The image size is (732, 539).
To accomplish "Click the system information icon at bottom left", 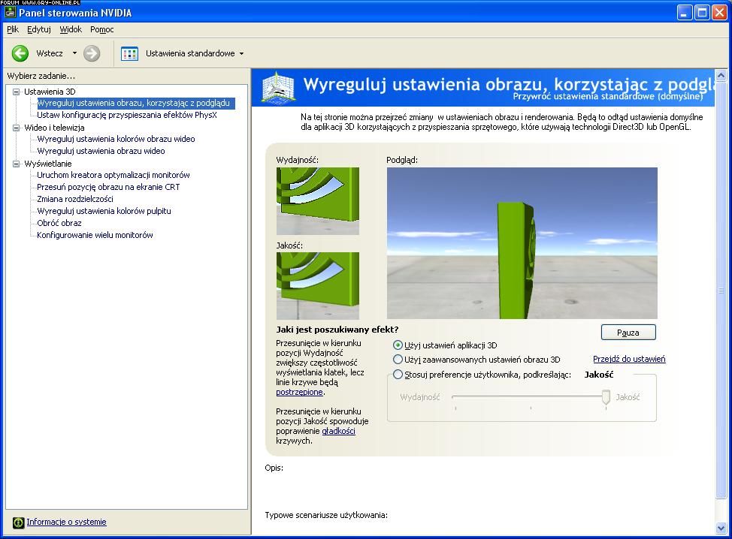I will pyautogui.click(x=18, y=522).
